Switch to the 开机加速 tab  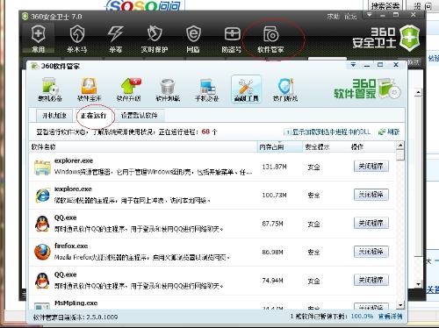(x=54, y=116)
